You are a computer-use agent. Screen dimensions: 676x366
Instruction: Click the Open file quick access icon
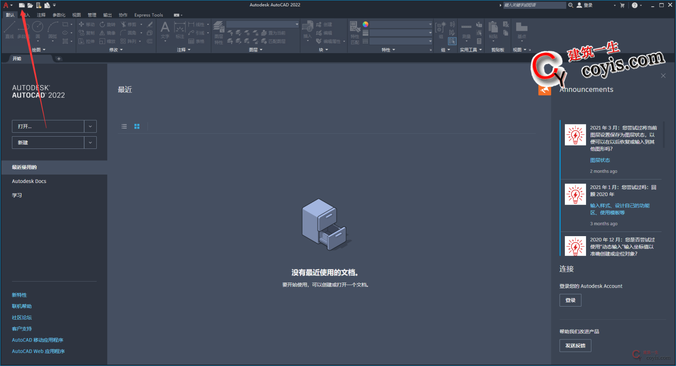(x=30, y=5)
